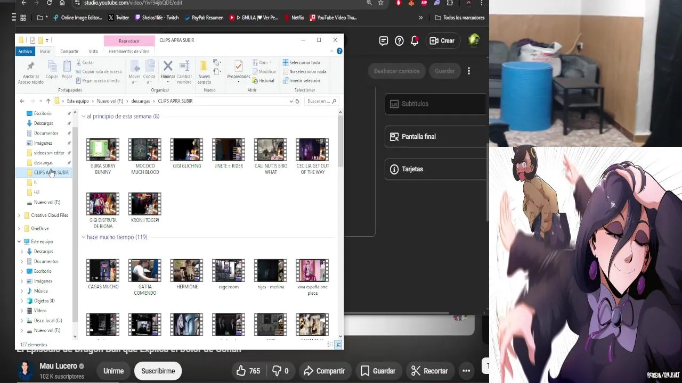Click No seleccionar nada
The image size is (682, 383).
click(x=304, y=71)
